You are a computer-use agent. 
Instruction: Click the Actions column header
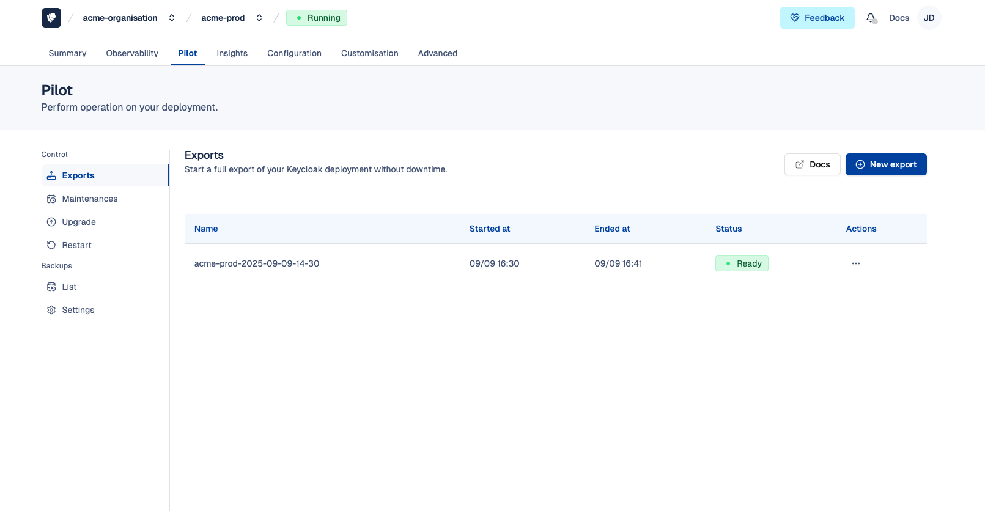[861, 229]
